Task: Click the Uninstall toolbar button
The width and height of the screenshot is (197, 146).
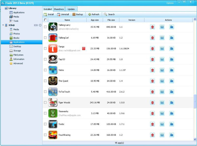Action: pos(63,14)
